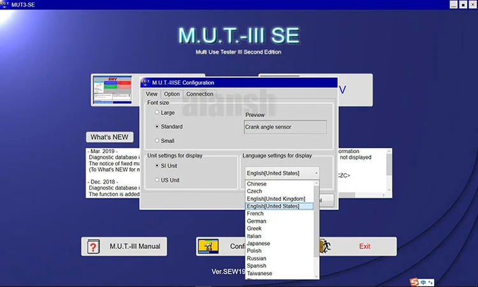Image resolution: width=478 pixels, height=287 pixels.
Task: Click the Dec. 2018 news entry
Action: [x=103, y=182]
